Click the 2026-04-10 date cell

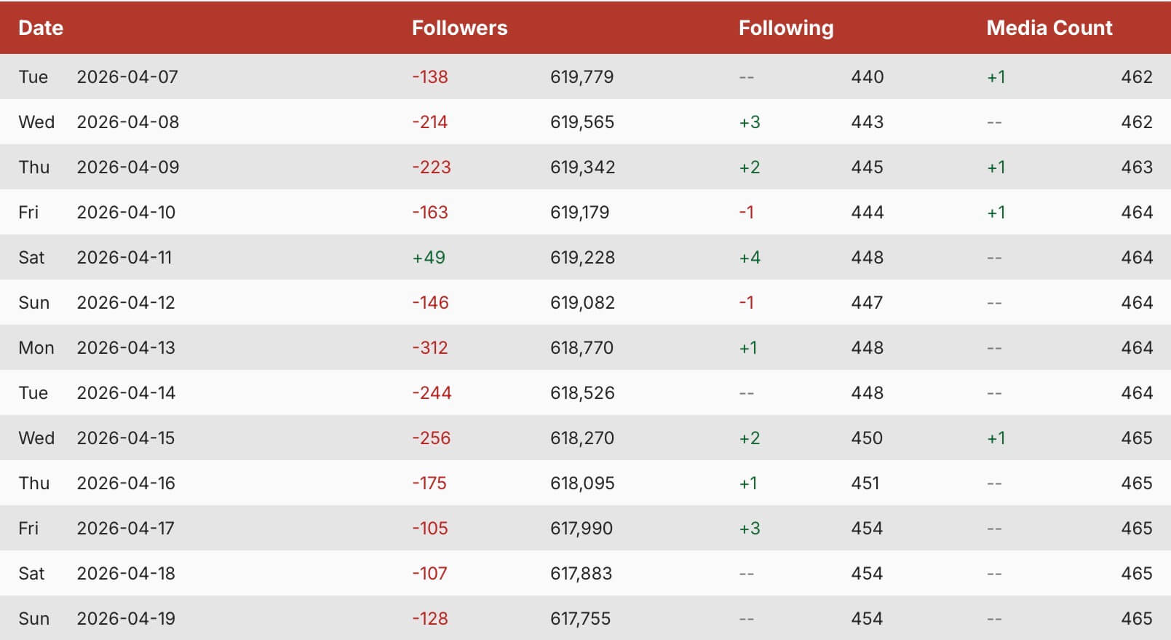click(x=126, y=212)
